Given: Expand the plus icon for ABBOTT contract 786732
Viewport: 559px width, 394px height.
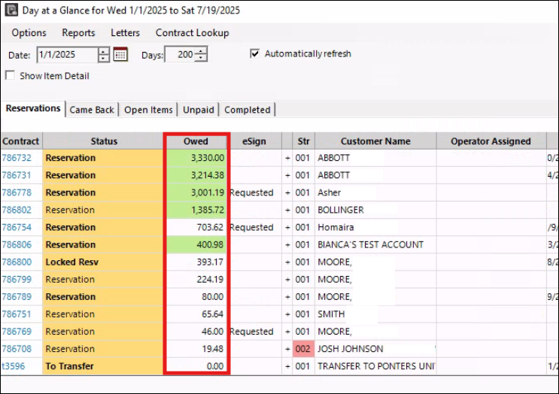Looking at the screenshot, I should pyautogui.click(x=287, y=159).
